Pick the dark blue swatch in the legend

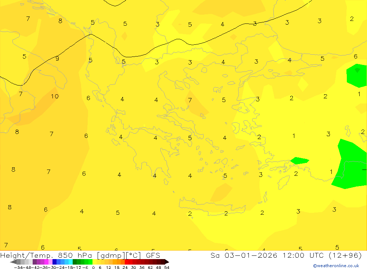tap(55, 262)
